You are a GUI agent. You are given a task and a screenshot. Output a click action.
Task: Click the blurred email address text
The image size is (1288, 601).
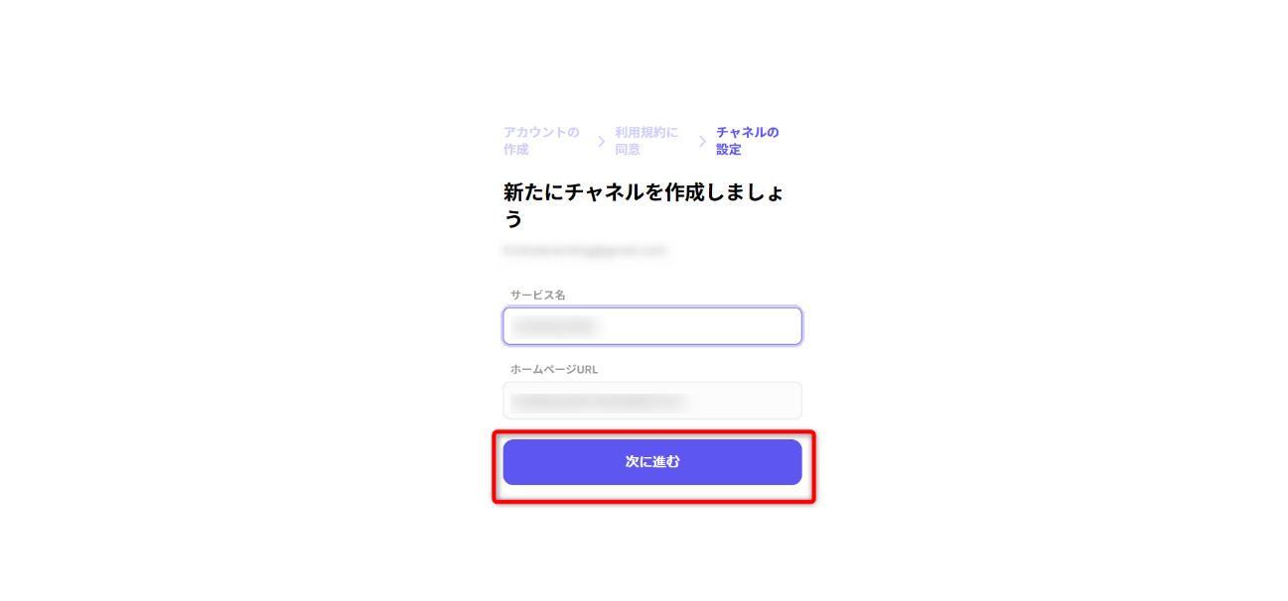point(584,251)
